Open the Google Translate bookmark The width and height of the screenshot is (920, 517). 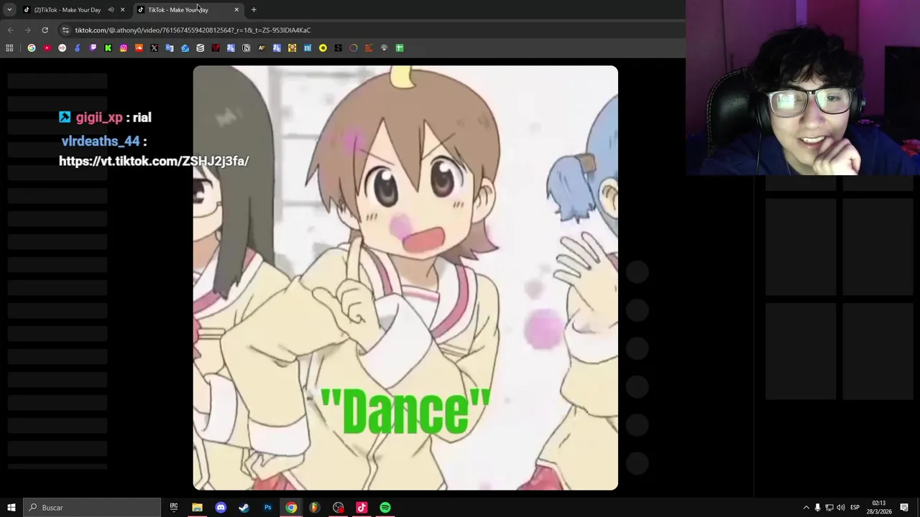click(170, 48)
